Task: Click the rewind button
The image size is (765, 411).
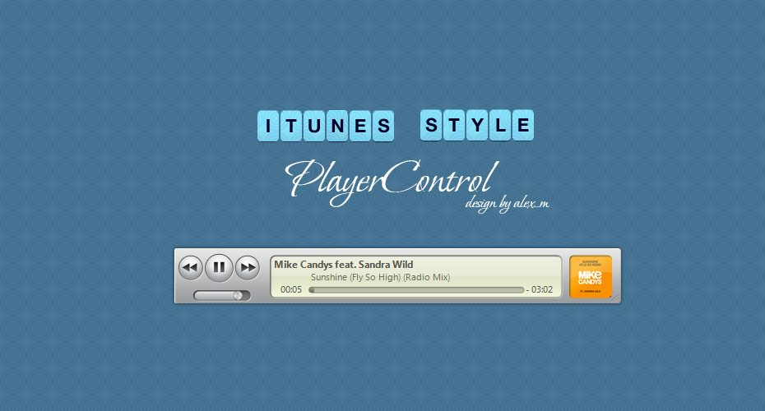Action: coord(190,268)
